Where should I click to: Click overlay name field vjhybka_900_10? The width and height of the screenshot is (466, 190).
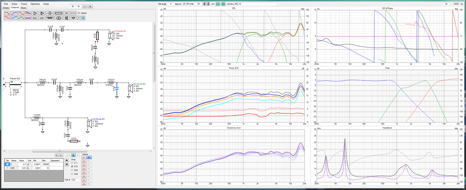[x=251, y=4]
